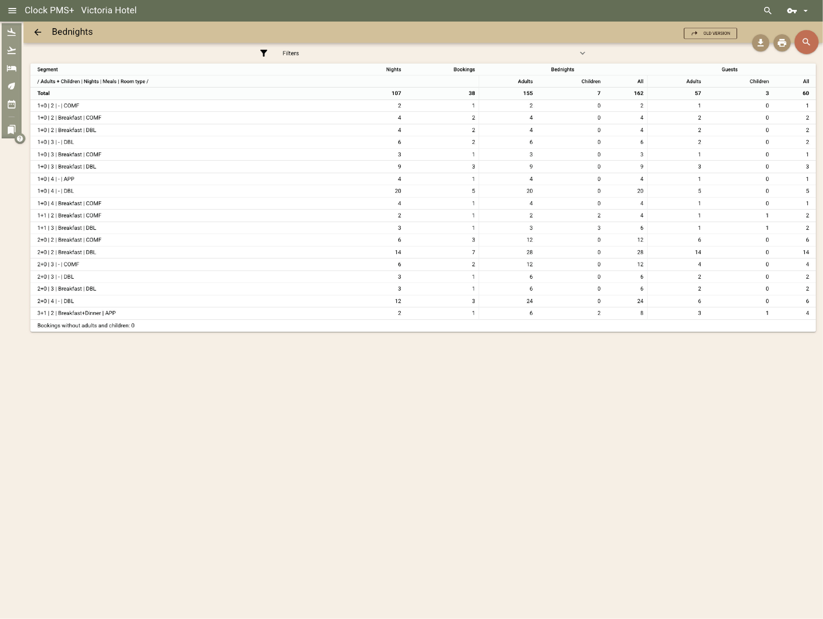Screen dimensions: 823x619
Task: Expand the Filters panel
Action: [x=582, y=53]
